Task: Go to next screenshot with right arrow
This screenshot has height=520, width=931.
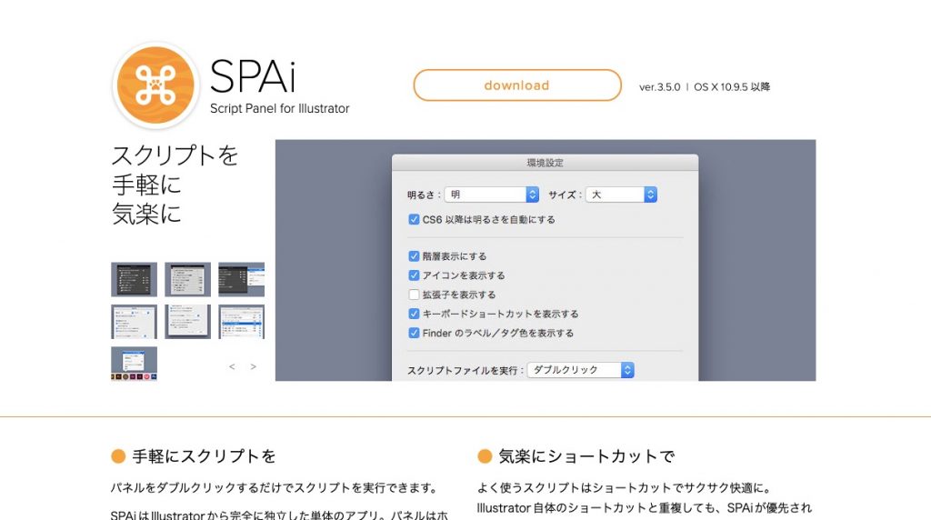Action: click(x=254, y=367)
